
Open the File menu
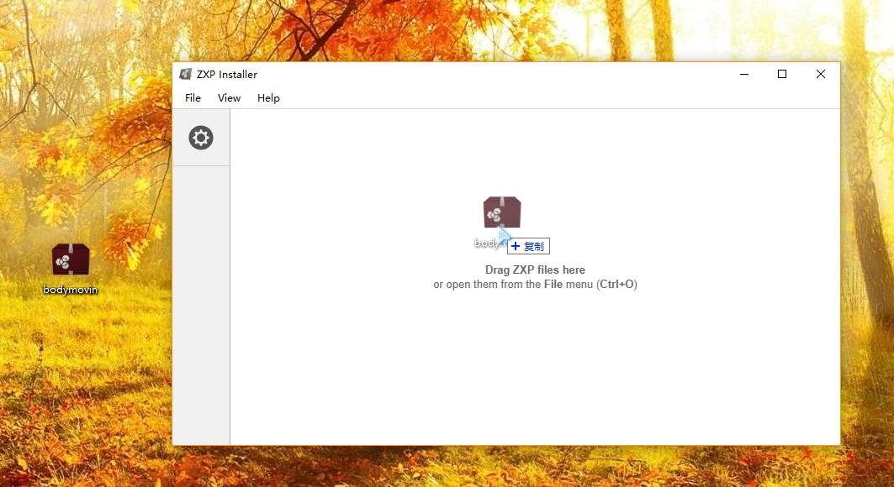[x=193, y=98]
